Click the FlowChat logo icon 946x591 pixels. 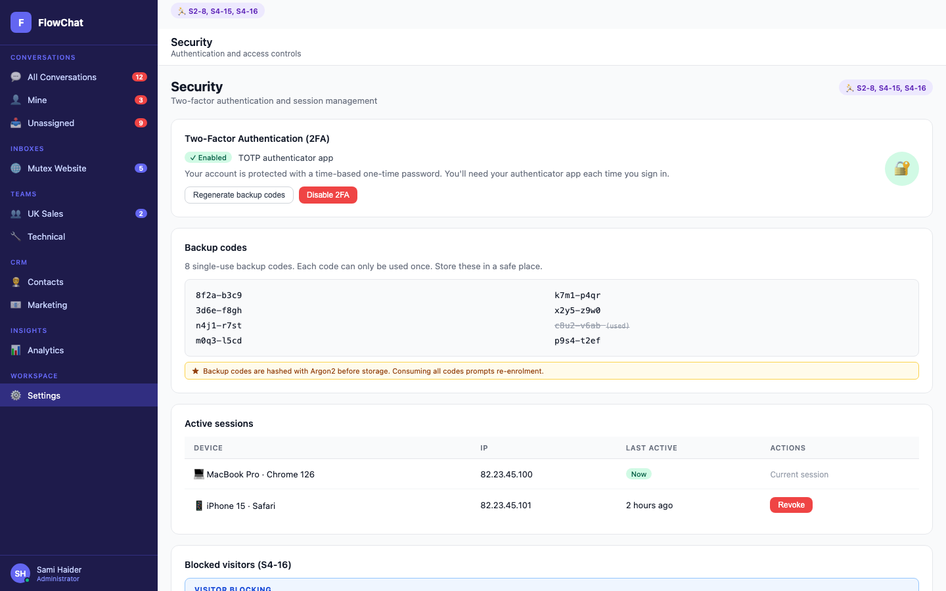[21, 22]
